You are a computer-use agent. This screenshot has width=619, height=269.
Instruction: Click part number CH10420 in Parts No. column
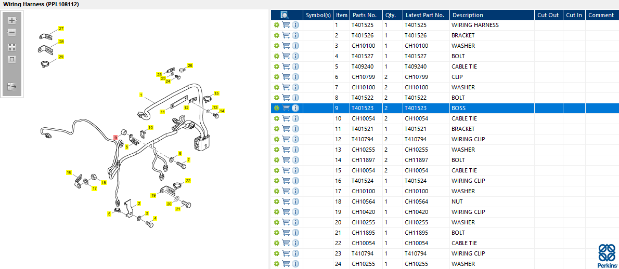click(363, 212)
